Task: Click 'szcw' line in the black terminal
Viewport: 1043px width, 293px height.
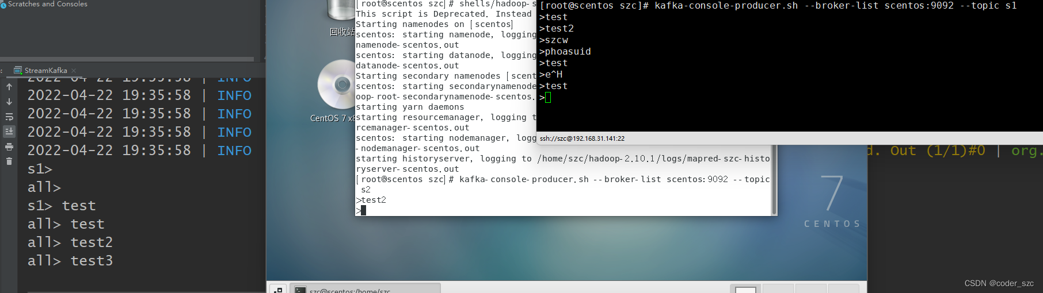Action: (554, 40)
